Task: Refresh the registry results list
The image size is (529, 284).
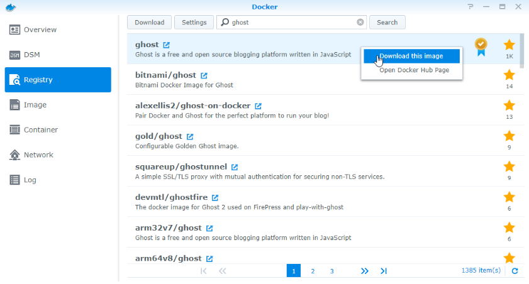Action: (x=515, y=271)
